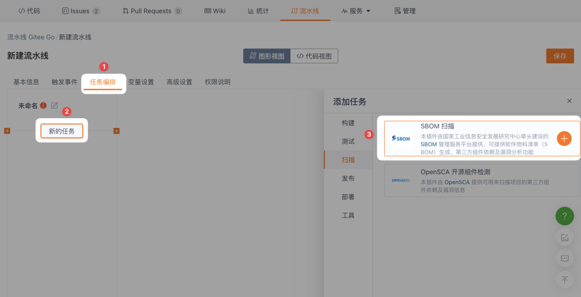Select the OpenSCA 开源组件检测 plugin card

(482, 180)
